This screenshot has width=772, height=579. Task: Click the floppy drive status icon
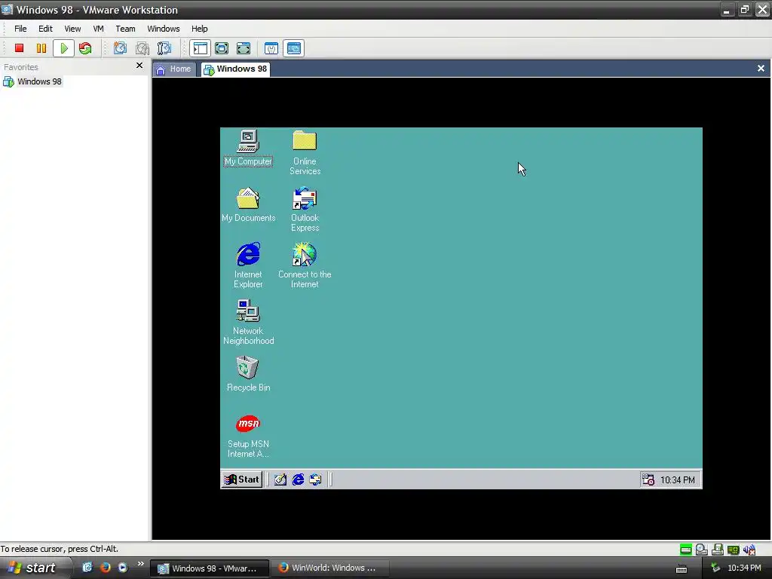(x=718, y=550)
